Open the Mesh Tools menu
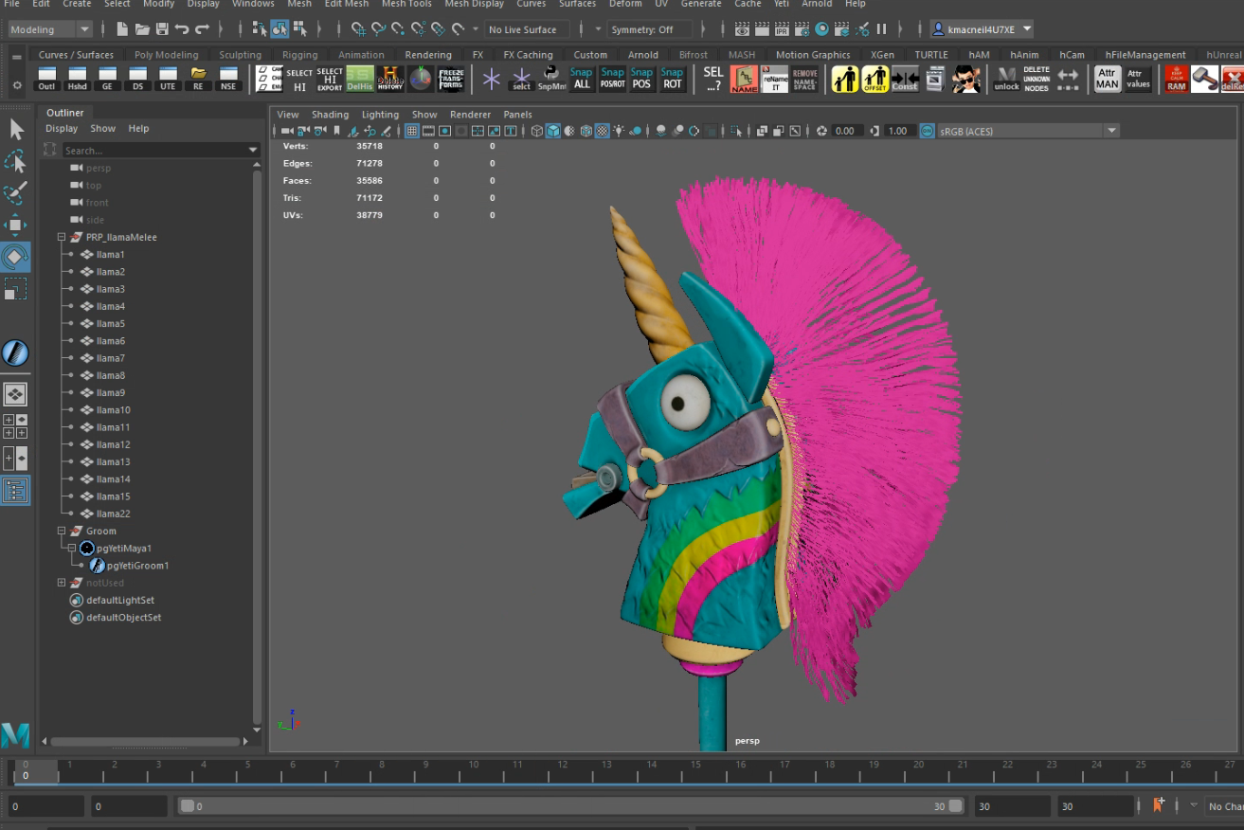The image size is (1244, 830). (406, 5)
